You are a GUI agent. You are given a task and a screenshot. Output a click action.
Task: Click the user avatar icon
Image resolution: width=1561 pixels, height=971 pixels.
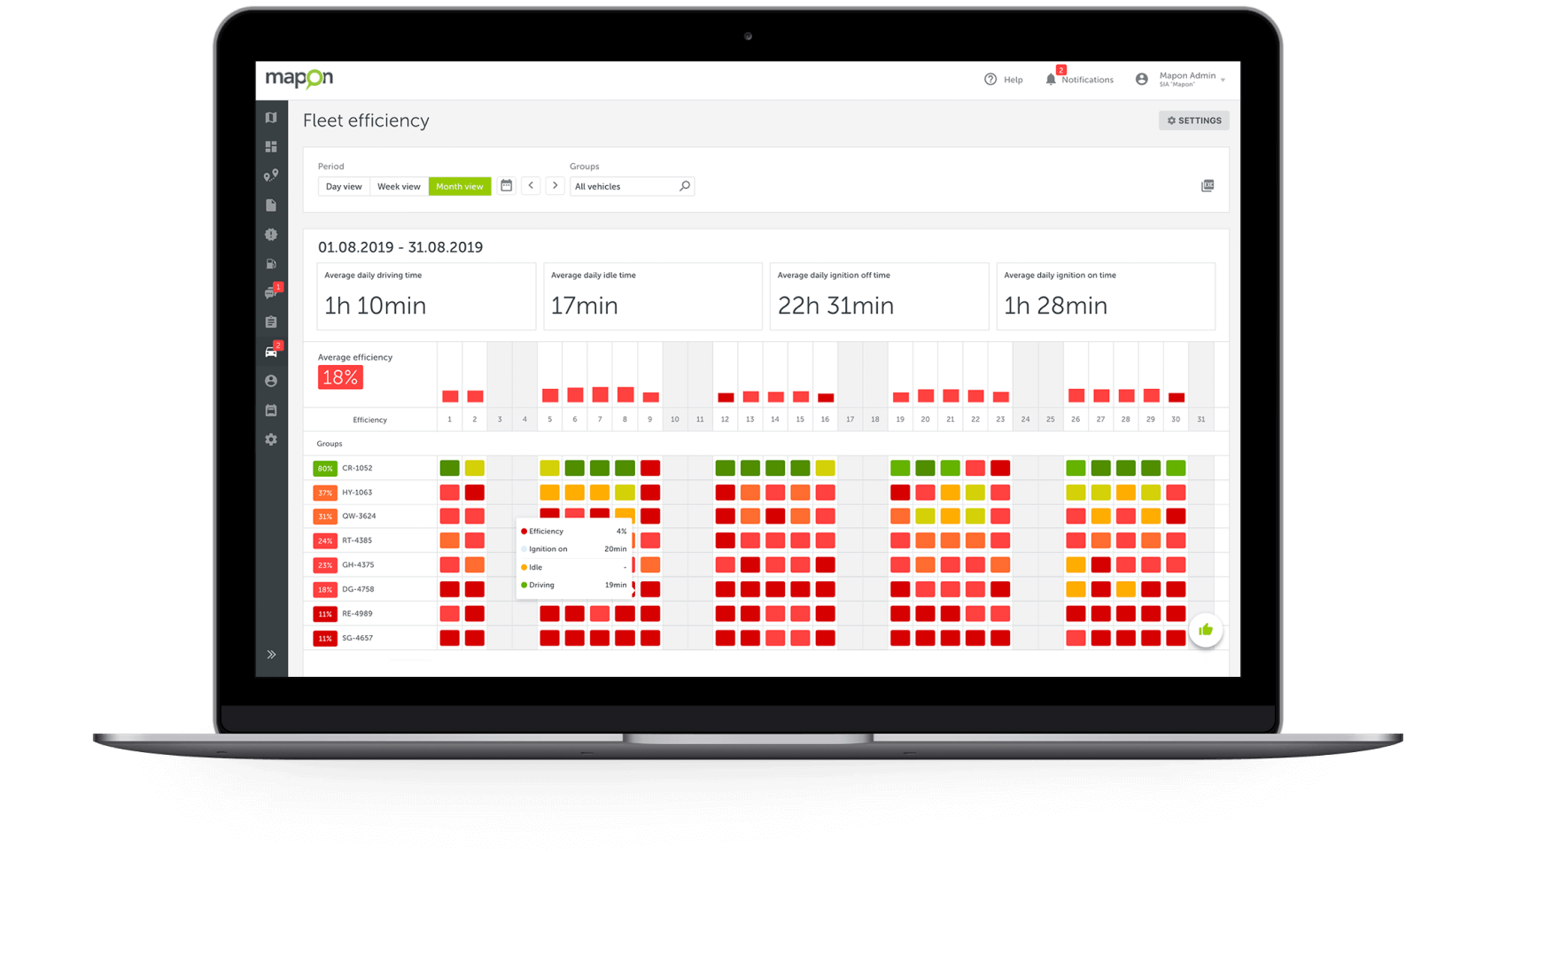click(x=1142, y=79)
